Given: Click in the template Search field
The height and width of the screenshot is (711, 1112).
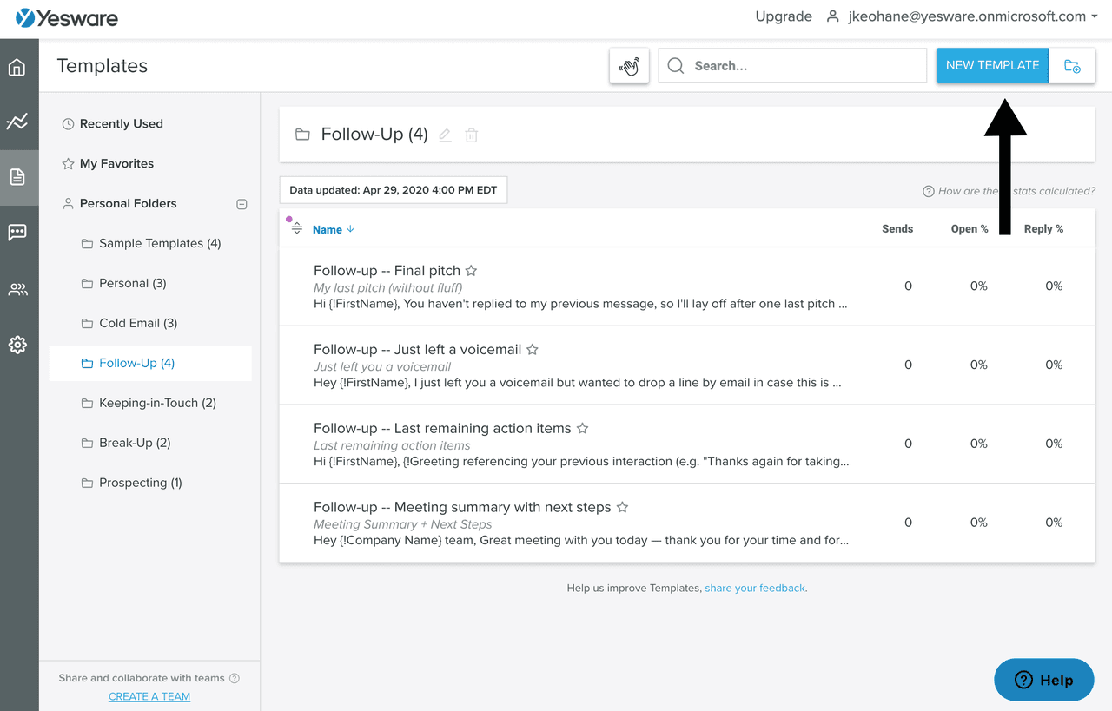Looking at the screenshot, I should [804, 66].
